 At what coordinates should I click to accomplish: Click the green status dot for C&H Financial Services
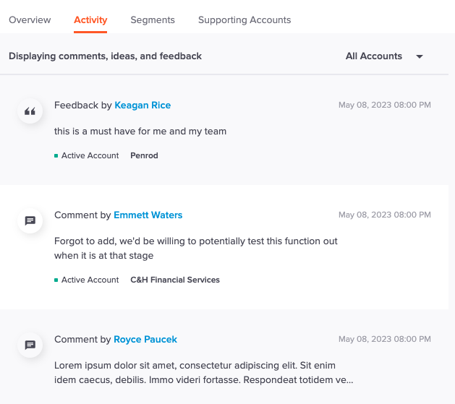point(56,280)
